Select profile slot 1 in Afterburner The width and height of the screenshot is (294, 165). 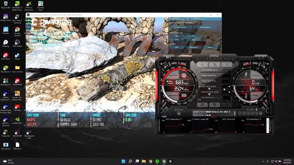[x=240, y=114]
